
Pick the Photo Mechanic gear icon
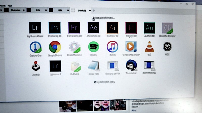point(74,47)
